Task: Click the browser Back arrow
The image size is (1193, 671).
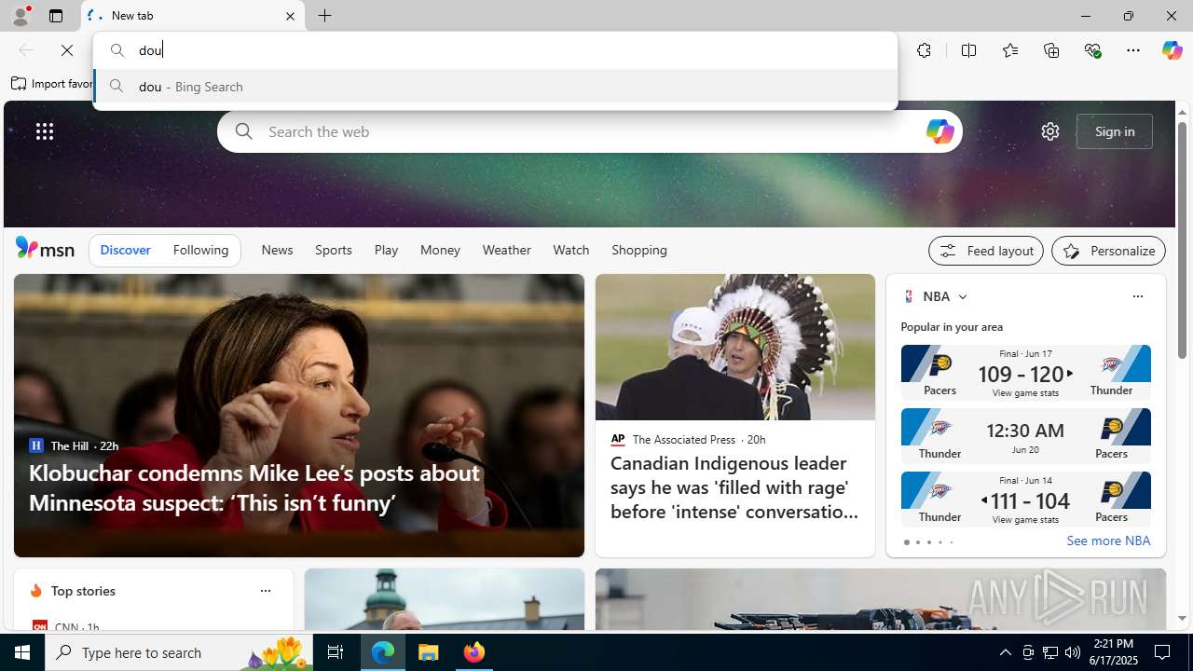Action: (26, 50)
